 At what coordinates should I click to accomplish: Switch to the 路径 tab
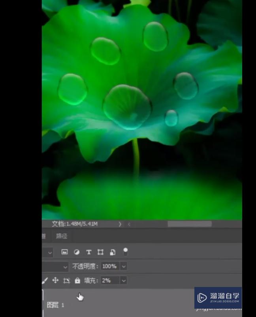(62, 236)
